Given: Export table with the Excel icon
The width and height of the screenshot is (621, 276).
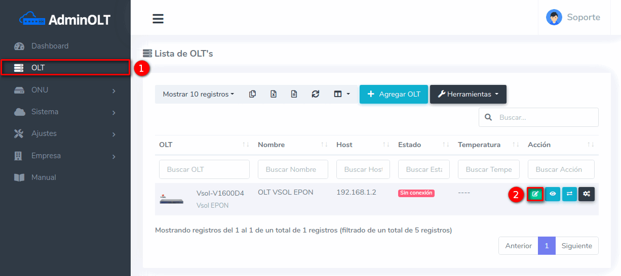Looking at the screenshot, I should [273, 94].
